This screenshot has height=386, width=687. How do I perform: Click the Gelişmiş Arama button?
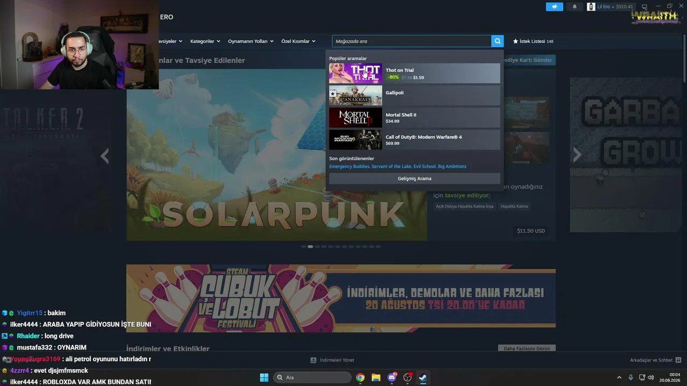(414, 179)
